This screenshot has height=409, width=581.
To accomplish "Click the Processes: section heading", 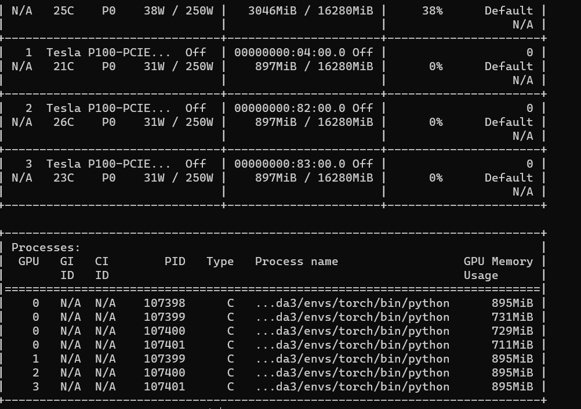I will pyautogui.click(x=46, y=247).
